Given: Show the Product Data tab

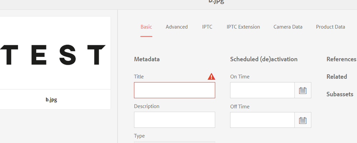Looking at the screenshot, I should 331,27.
